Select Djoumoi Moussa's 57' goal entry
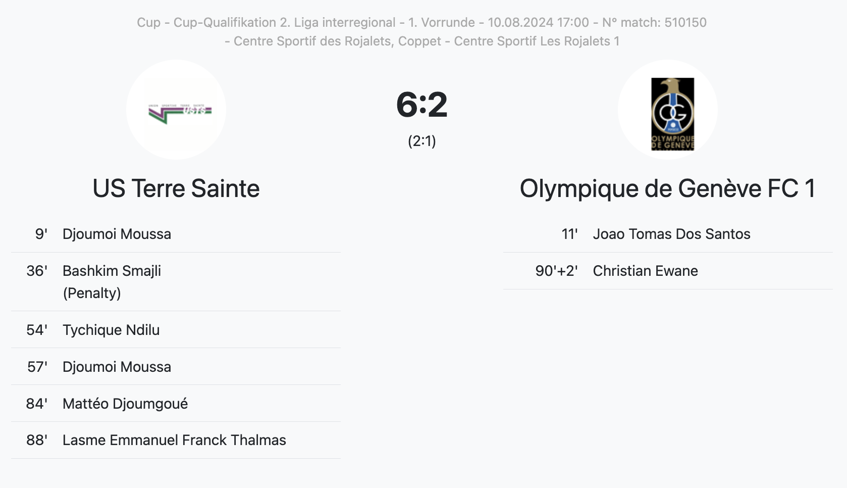Image resolution: width=847 pixels, height=488 pixels. [x=117, y=367]
